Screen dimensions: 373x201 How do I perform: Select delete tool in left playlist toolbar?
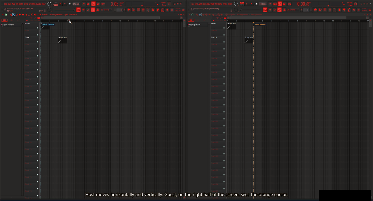pos(17,15)
